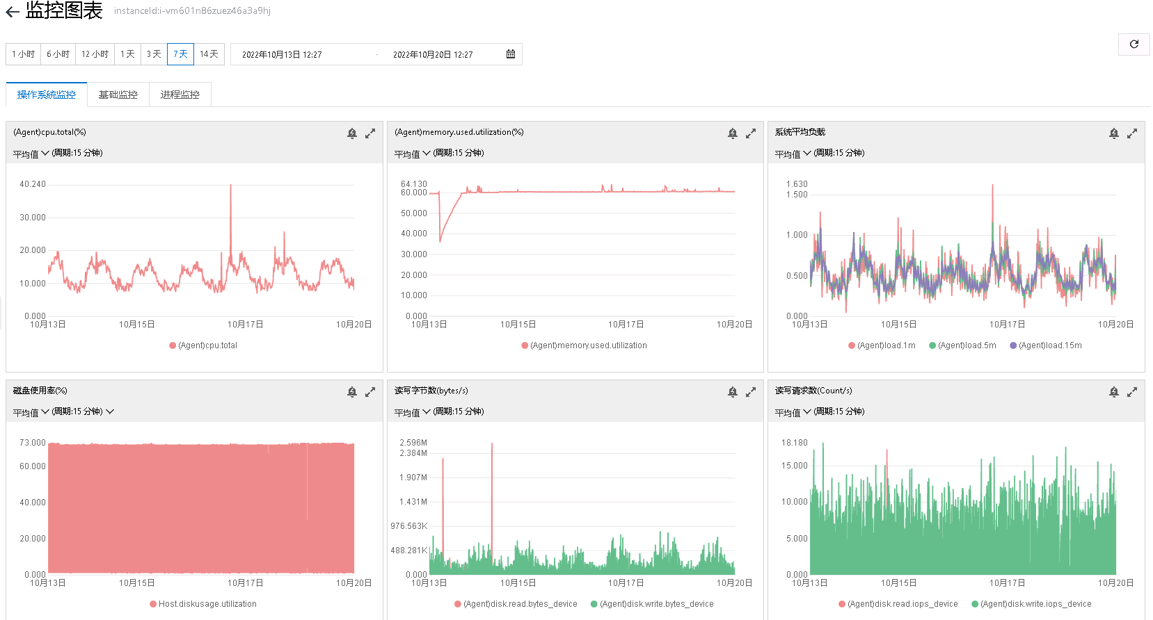This screenshot has width=1153, height=620.
Task: Set alarm on memory.used.utilization chart
Action: click(x=733, y=133)
